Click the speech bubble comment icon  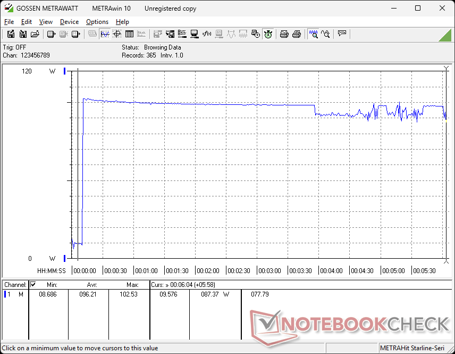342,34
